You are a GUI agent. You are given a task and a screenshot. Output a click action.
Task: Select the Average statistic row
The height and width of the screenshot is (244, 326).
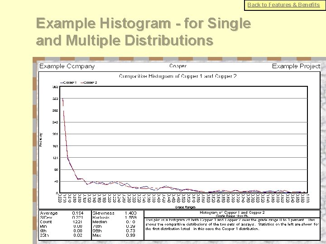62,213
